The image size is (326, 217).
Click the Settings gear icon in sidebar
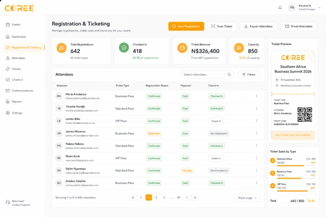pyautogui.click(x=8, y=113)
